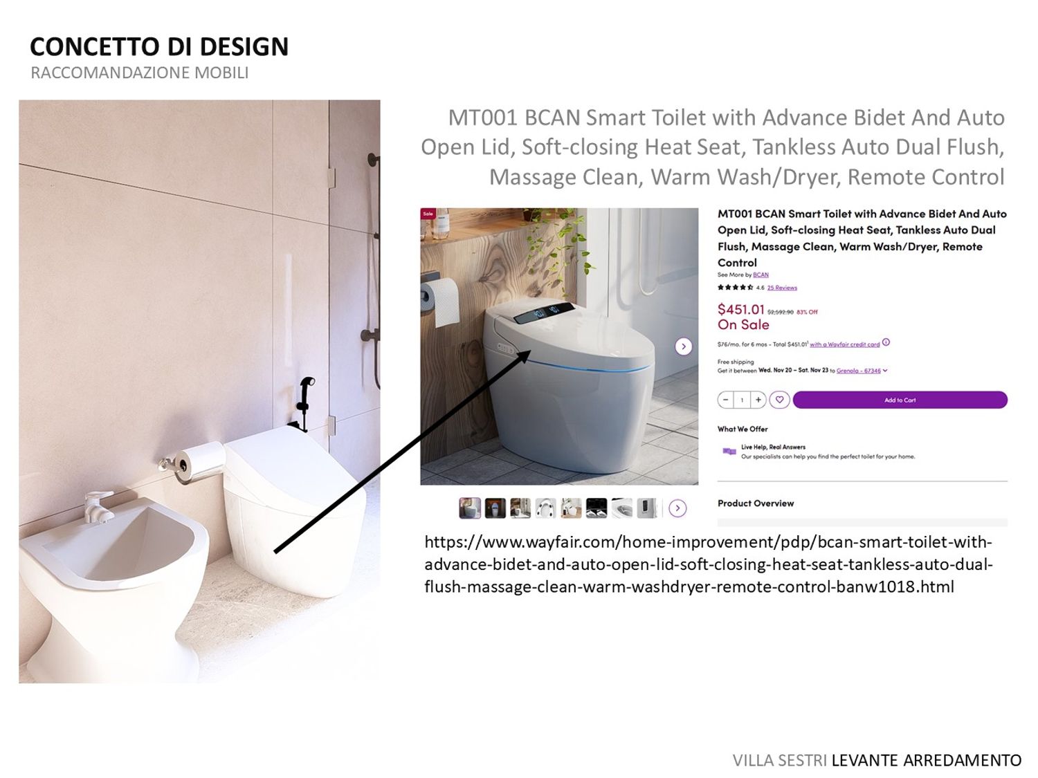The image size is (1038, 778).
Task: Follow the 'with a Wayfair credit card' link
Action: point(845,344)
